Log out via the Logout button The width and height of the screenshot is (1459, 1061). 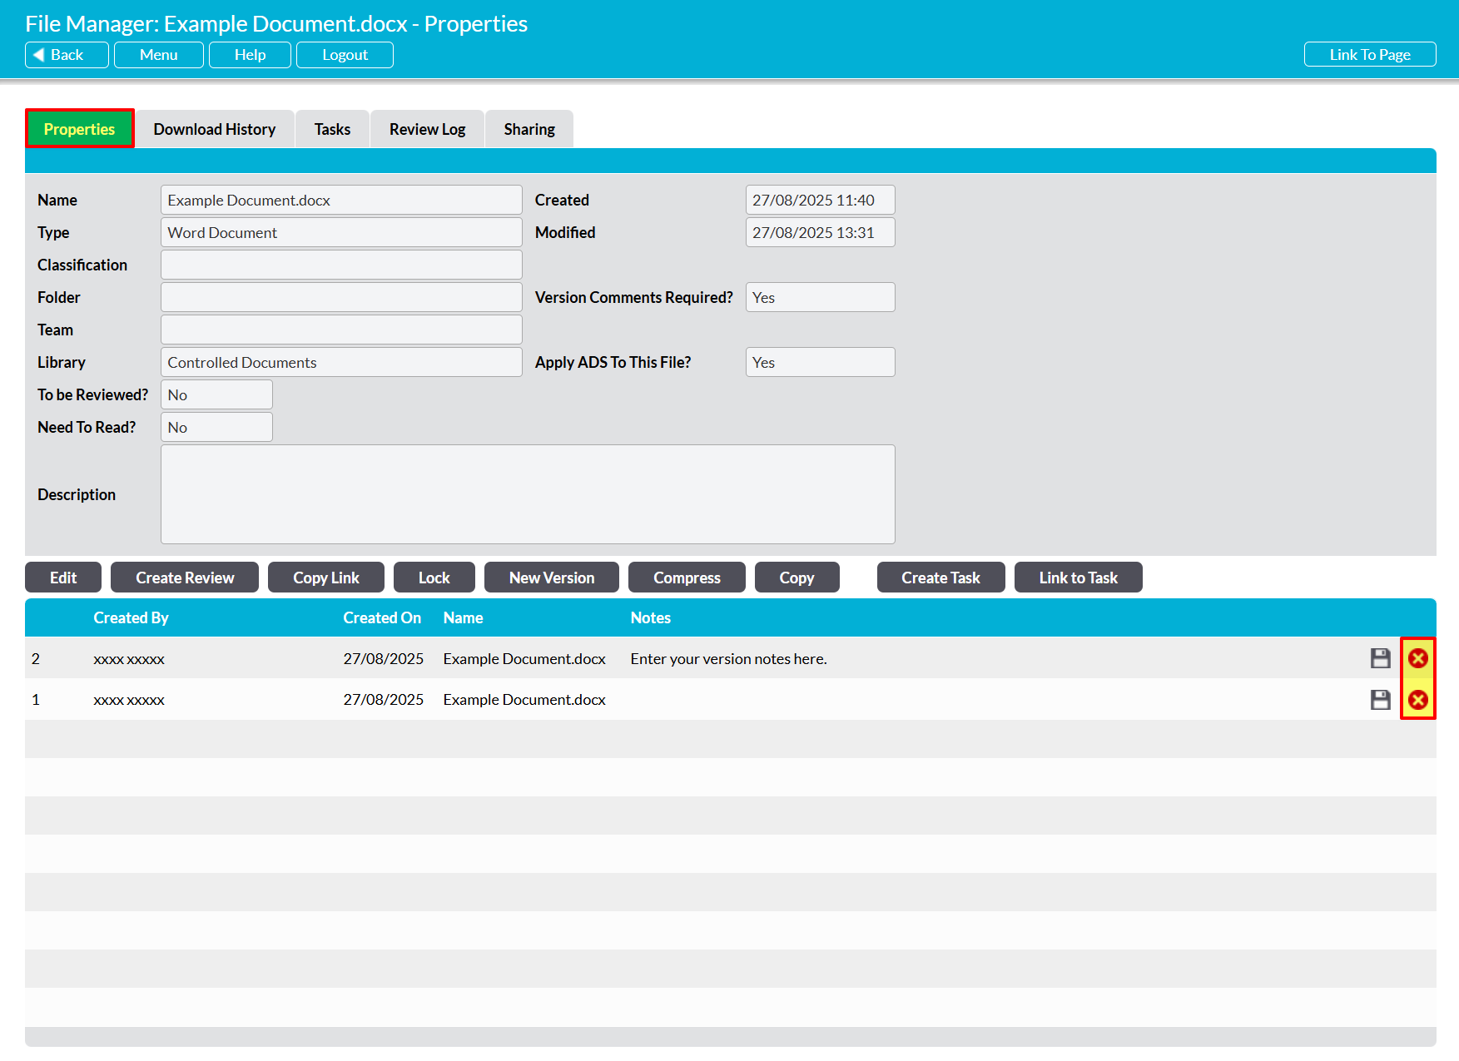click(x=345, y=55)
